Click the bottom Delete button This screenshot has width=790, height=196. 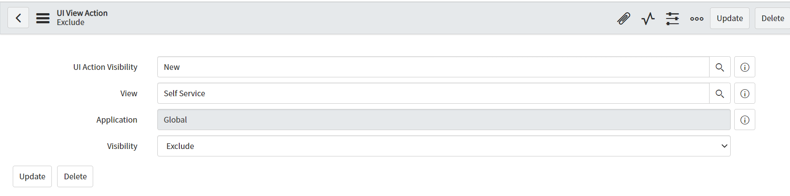coord(75,176)
